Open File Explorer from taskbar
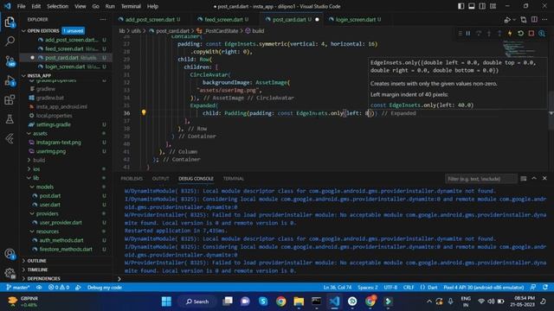554x311 pixels. pyautogui.click(x=299, y=301)
